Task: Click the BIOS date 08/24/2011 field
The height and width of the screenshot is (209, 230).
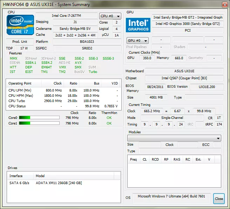Action: pyautogui.click(x=155, y=87)
